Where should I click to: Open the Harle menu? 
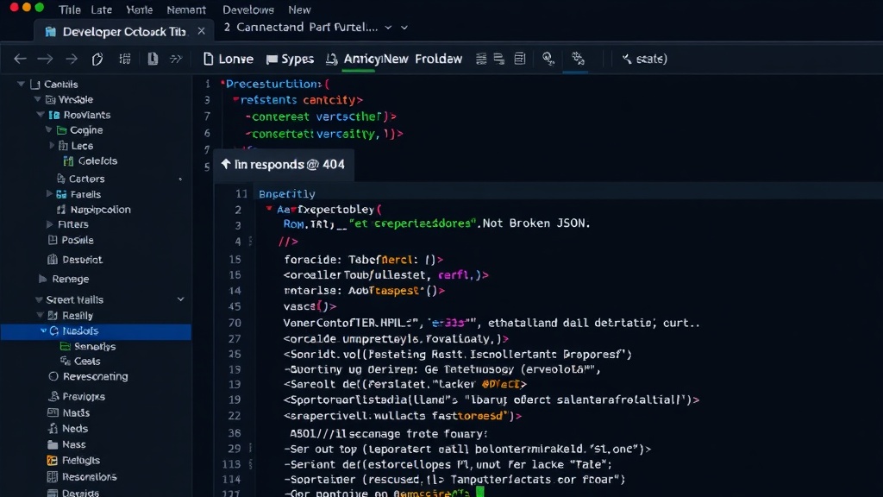tap(139, 9)
